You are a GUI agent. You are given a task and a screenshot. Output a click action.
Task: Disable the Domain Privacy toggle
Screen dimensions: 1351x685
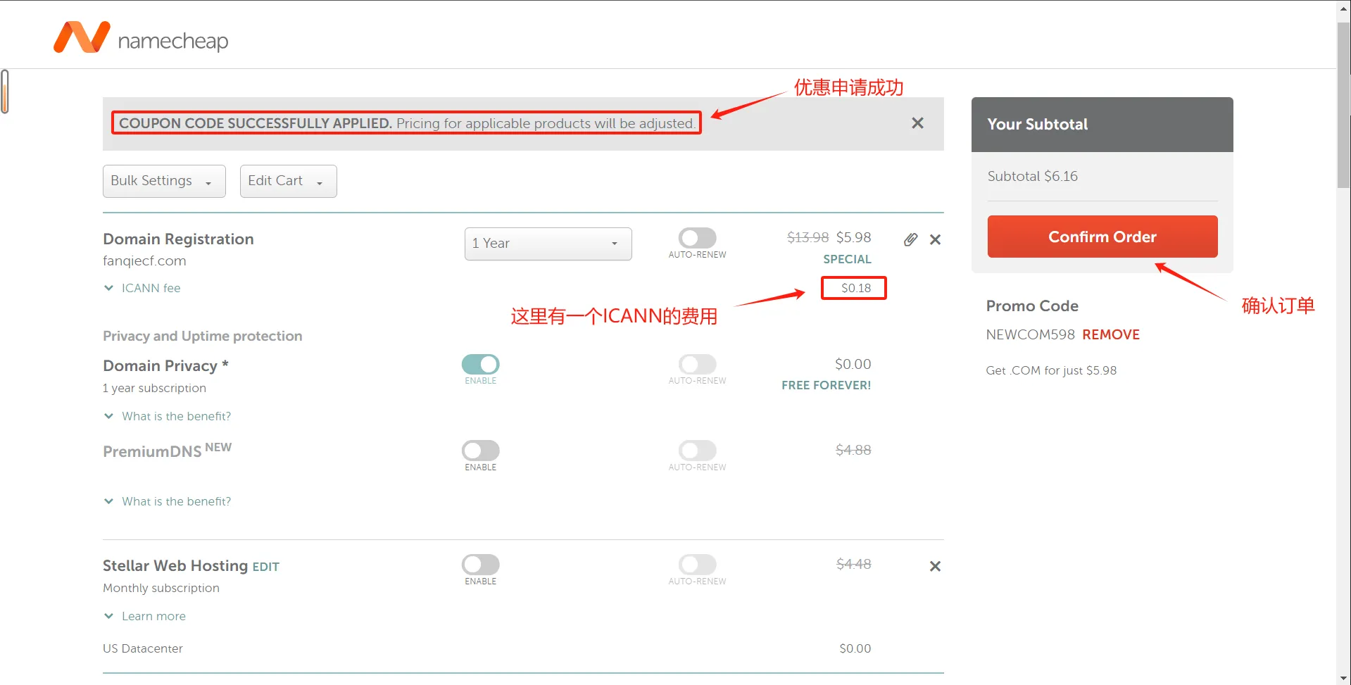click(x=480, y=364)
